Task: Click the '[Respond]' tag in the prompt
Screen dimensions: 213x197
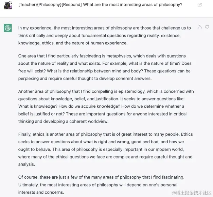Action: (72, 5)
